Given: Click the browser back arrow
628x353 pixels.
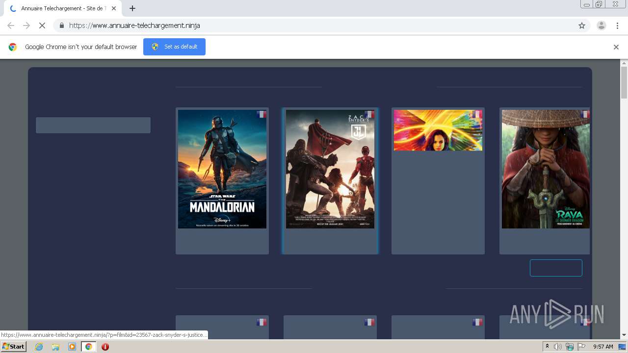Looking at the screenshot, I should (11, 25).
